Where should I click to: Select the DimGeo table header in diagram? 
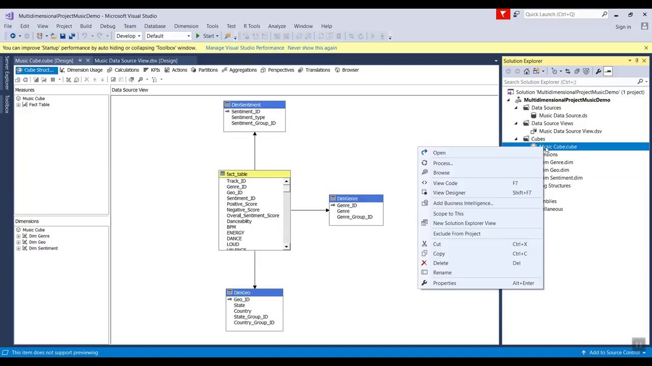[254, 293]
